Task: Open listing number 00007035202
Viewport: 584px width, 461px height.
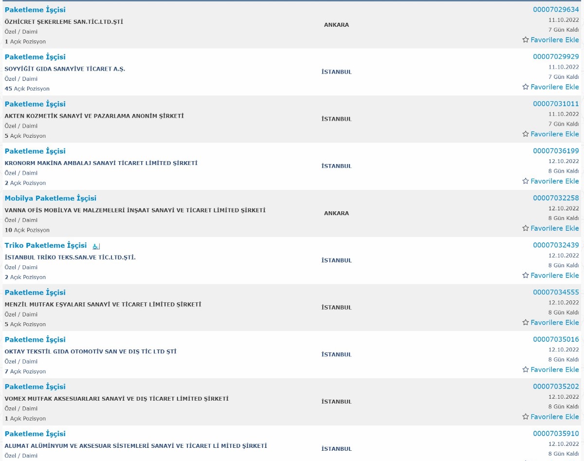Action: coord(556,387)
